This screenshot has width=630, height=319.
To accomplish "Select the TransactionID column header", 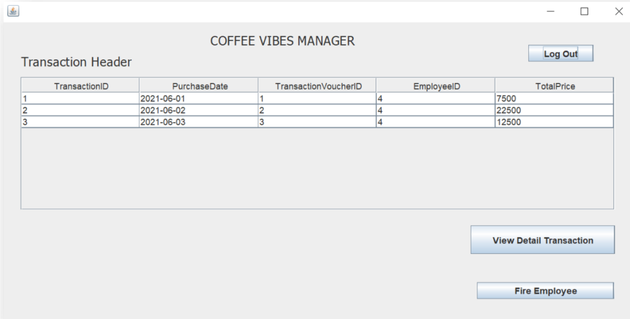I will 81,86.
